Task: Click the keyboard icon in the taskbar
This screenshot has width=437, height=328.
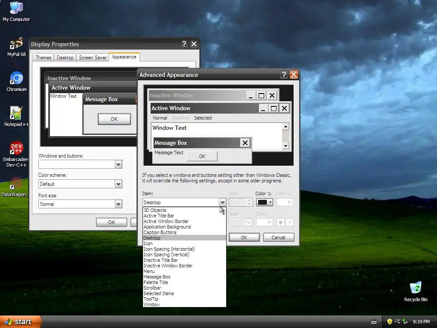Action: tap(374, 322)
